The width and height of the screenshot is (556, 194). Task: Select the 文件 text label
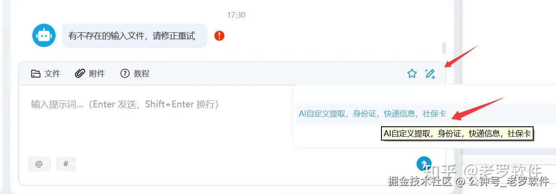(53, 74)
